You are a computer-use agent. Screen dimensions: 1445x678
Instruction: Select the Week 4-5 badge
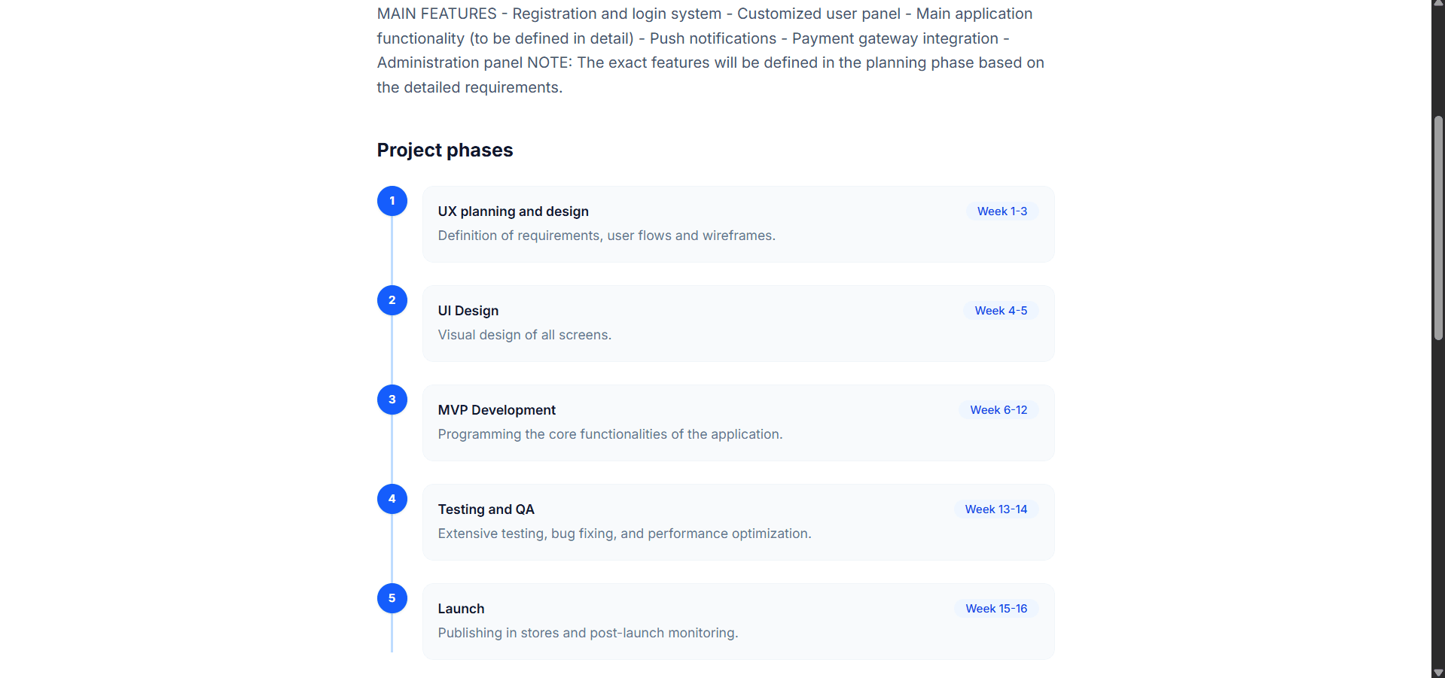[x=1000, y=311]
